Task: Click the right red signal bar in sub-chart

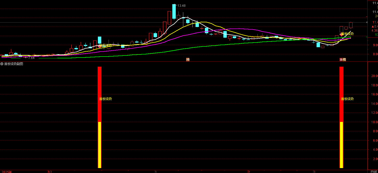Action: 341,94
